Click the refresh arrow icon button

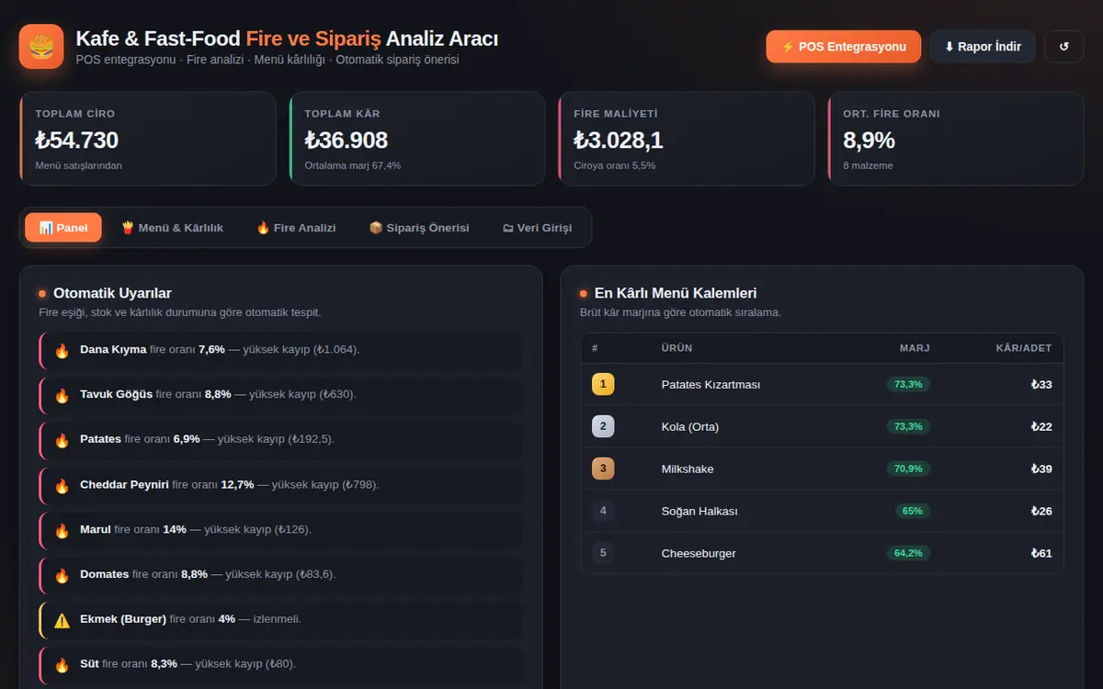(x=1064, y=47)
